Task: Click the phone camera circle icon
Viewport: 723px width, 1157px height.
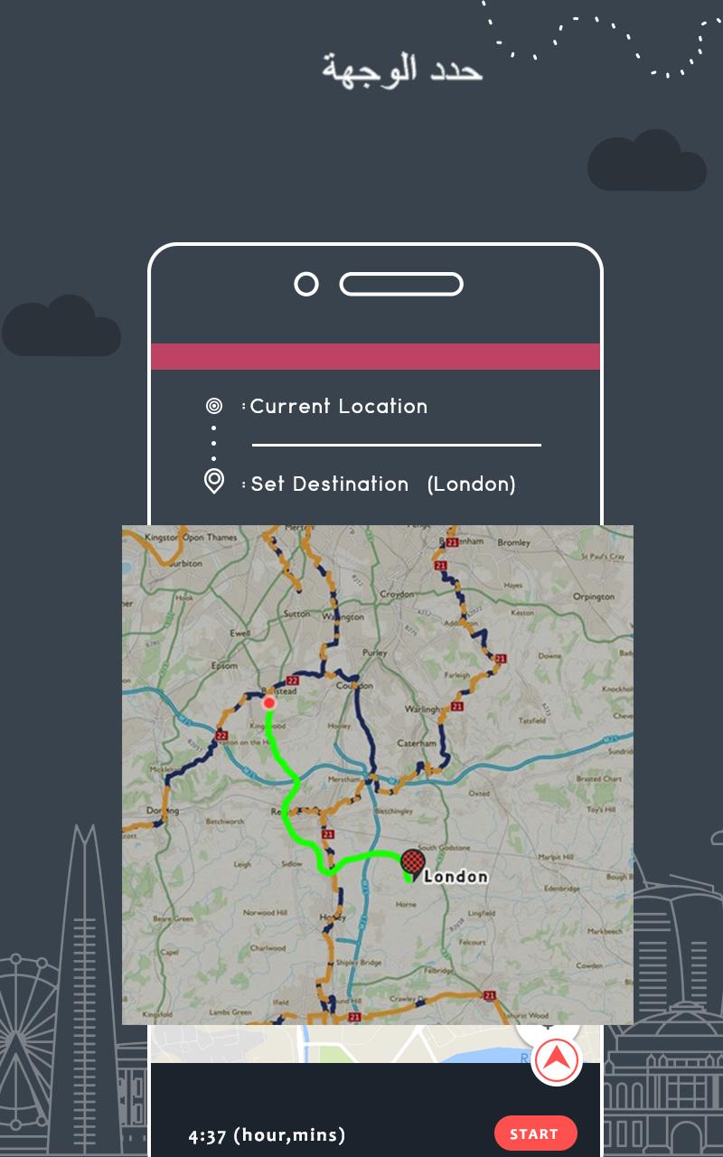Action: 306,284
